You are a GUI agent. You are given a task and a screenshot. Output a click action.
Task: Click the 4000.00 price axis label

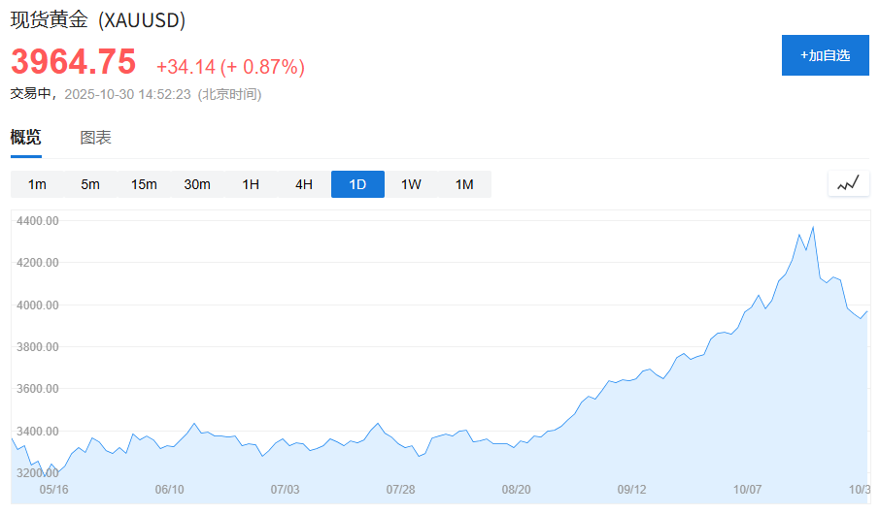click(38, 305)
